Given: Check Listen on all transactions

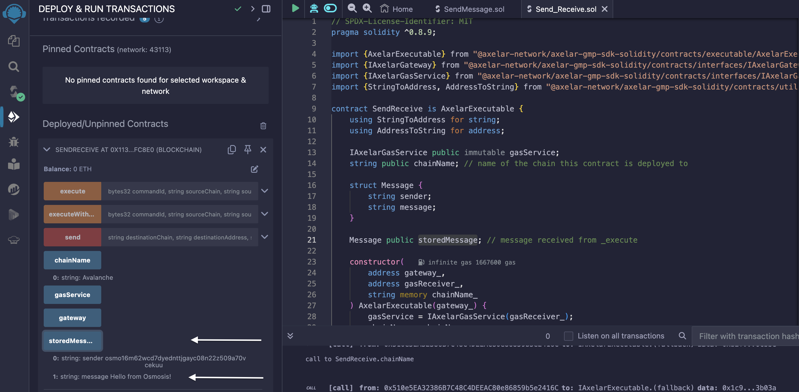Looking at the screenshot, I should (x=568, y=336).
